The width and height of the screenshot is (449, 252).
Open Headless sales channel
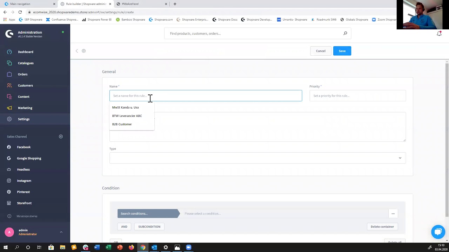point(23,169)
